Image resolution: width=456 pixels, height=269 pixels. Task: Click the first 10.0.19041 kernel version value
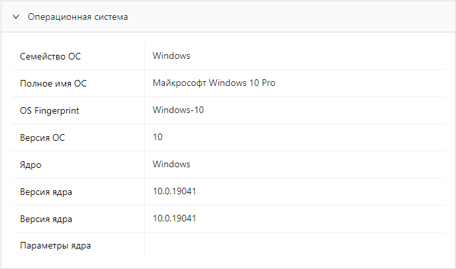click(x=175, y=192)
